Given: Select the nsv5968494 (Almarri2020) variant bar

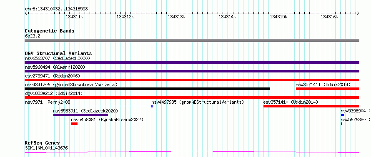Looking at the screenshot, I should click(x=192, y=71).
